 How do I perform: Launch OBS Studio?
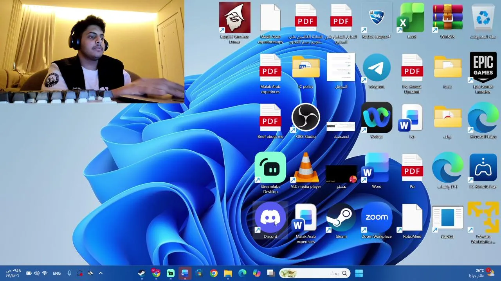pos(306,121)
